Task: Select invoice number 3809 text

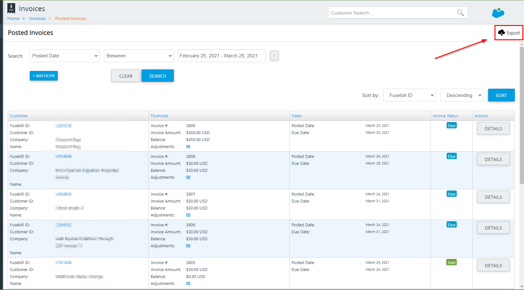Action: click(x=191, y=126)
